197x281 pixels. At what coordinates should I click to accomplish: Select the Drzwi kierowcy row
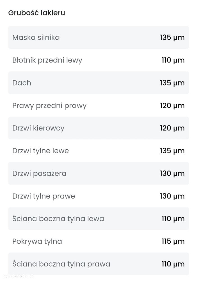coord(99,128)
